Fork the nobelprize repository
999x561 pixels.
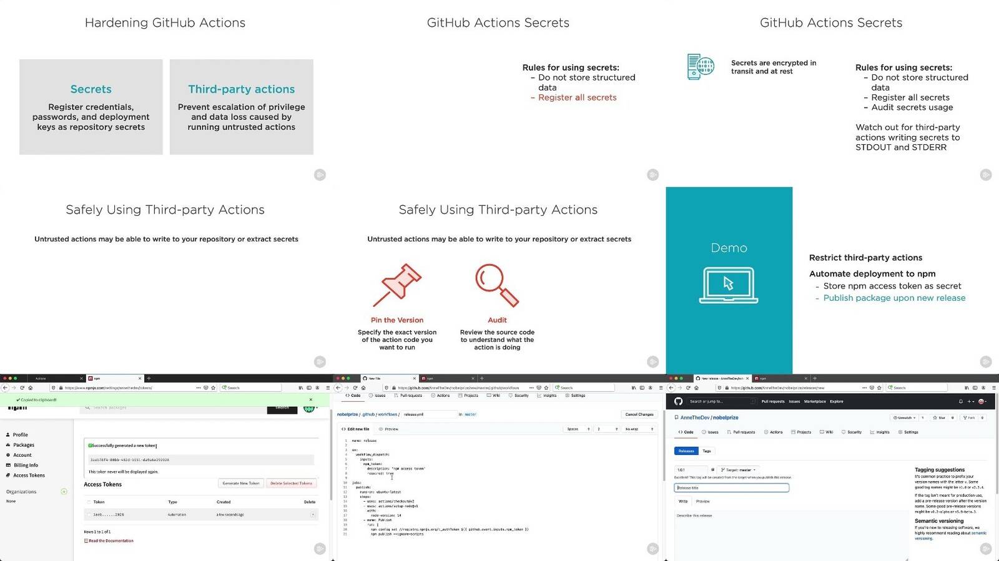tap(970, 417)
